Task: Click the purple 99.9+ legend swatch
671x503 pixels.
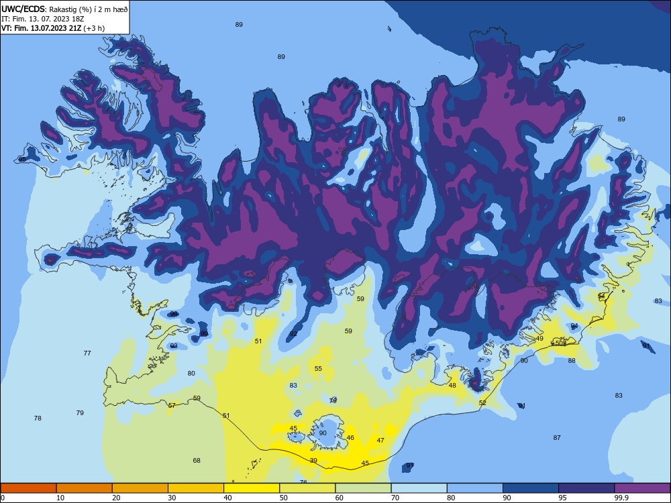Action: click(642, 488)
